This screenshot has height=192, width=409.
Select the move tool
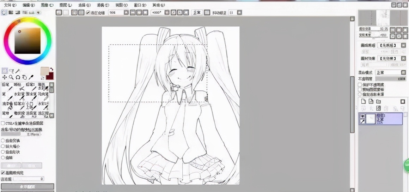coord(5,77)
